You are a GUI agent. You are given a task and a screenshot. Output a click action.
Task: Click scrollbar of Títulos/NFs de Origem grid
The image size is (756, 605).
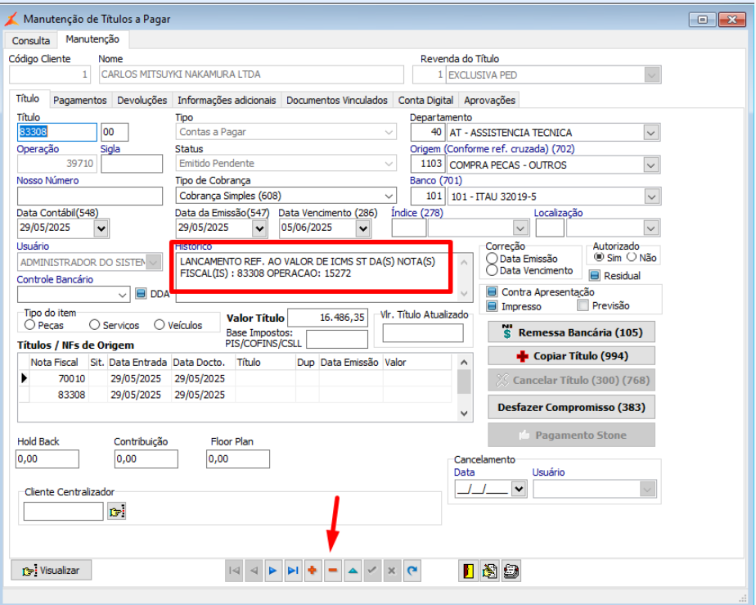[464, 387]
